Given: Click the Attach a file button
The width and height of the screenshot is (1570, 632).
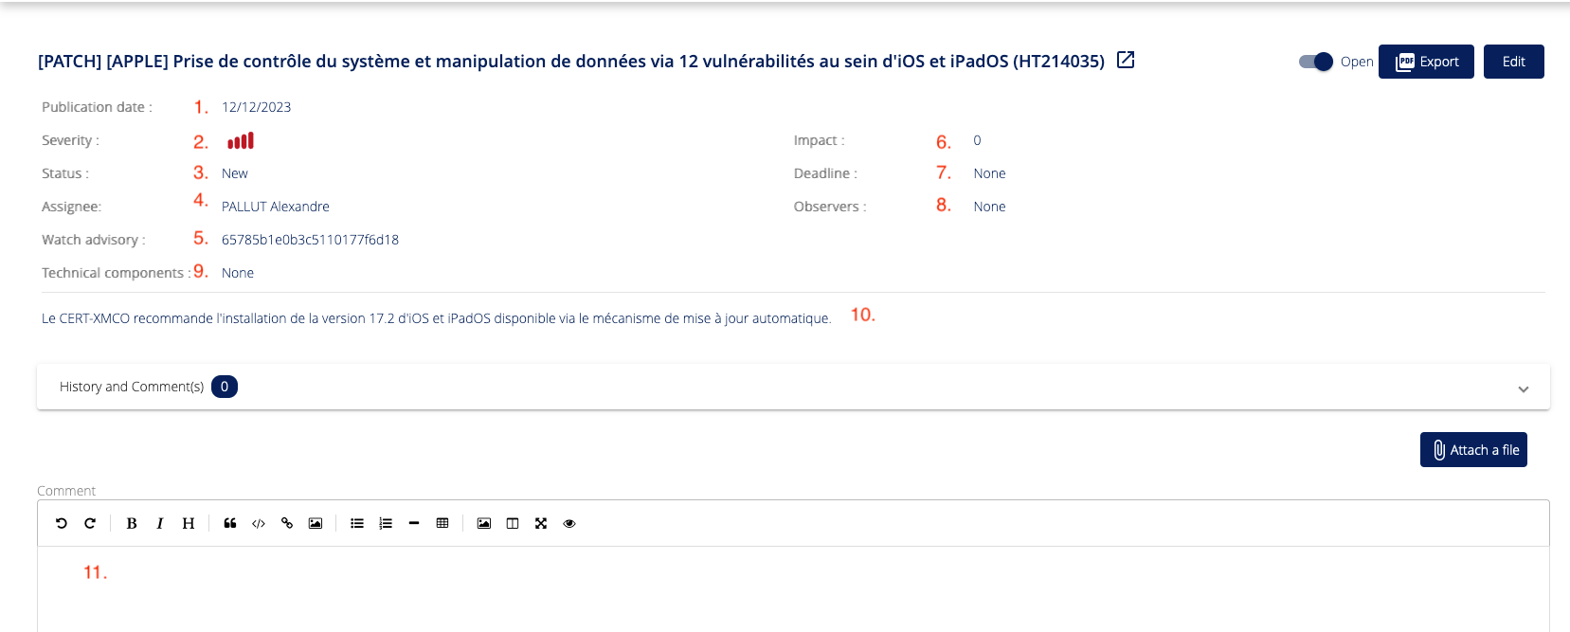Looking at the screenshot, I should 1473,450.
